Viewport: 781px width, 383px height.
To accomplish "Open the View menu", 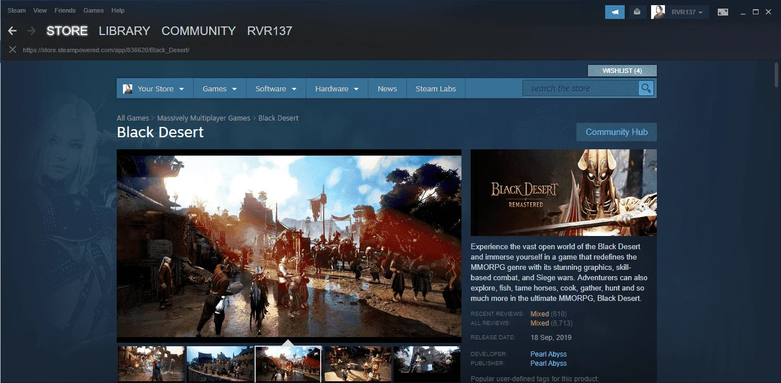I will tap(40, 10).
